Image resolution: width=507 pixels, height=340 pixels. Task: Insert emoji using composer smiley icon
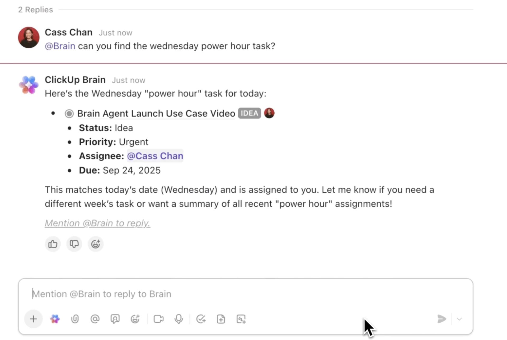tap(135, 319)
